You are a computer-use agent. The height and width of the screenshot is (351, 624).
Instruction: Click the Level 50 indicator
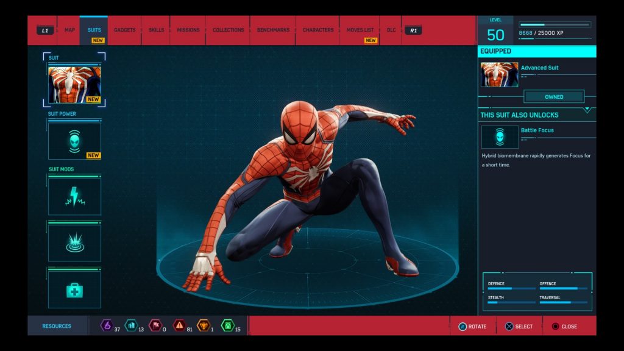pos(495,31)
